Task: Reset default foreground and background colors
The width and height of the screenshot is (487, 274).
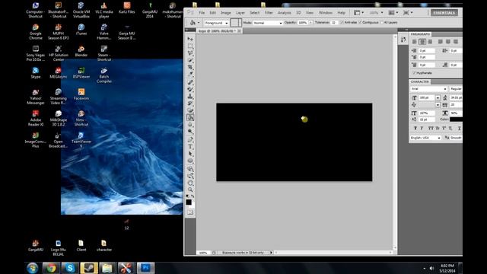Action: tap(187, 196)
